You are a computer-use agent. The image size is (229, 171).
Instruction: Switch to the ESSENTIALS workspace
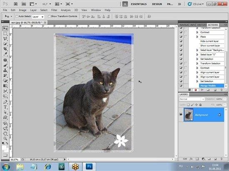click(x=139, y=4)
